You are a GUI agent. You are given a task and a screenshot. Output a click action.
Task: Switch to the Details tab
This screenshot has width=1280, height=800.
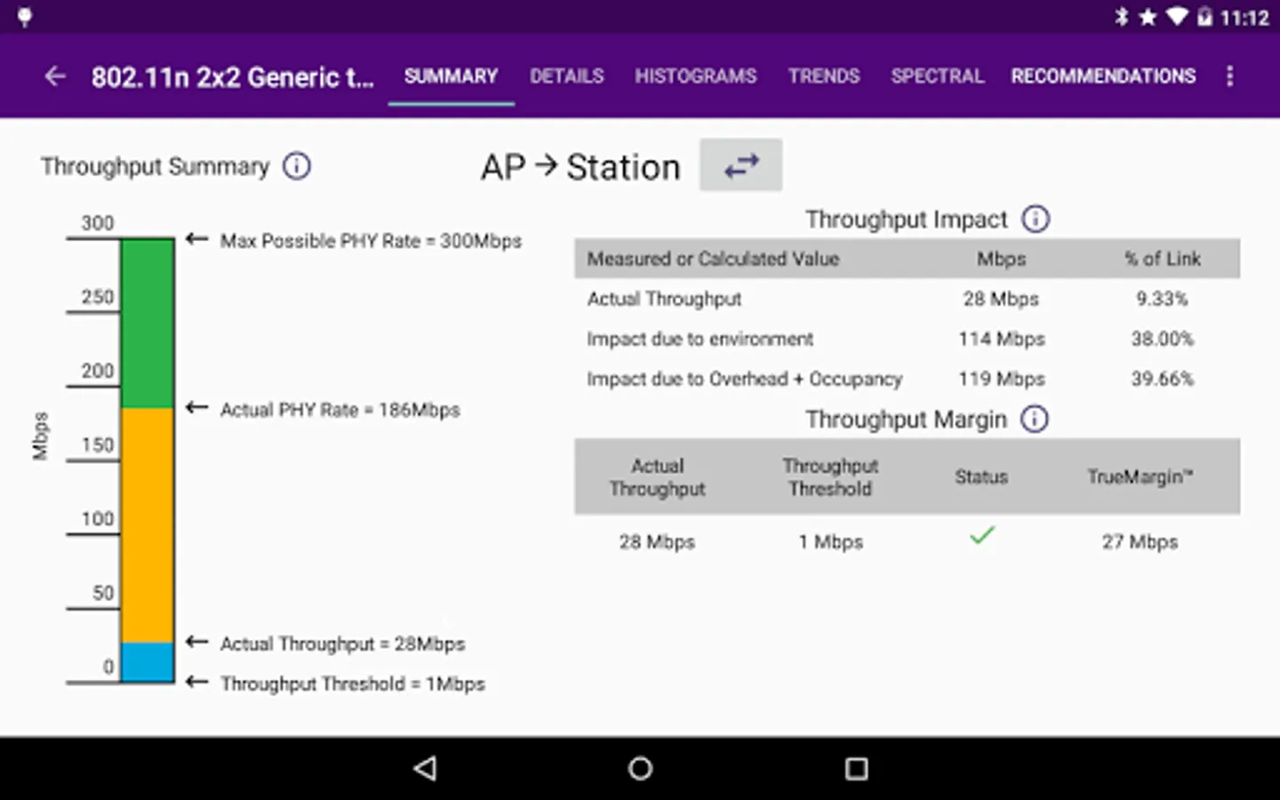pos(567,76)
